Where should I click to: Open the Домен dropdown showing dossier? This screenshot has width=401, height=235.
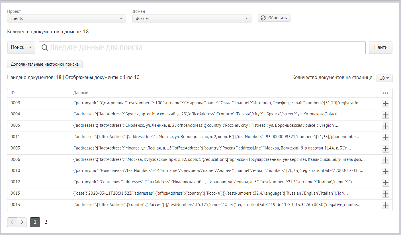pos(192,18)
